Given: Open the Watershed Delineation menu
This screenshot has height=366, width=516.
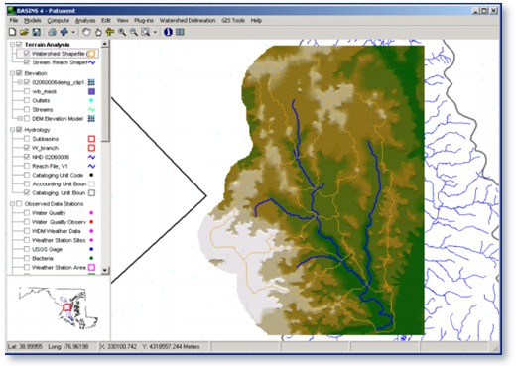Looking at the screenshot, I should pyautogui.click(x=188, y=20).
